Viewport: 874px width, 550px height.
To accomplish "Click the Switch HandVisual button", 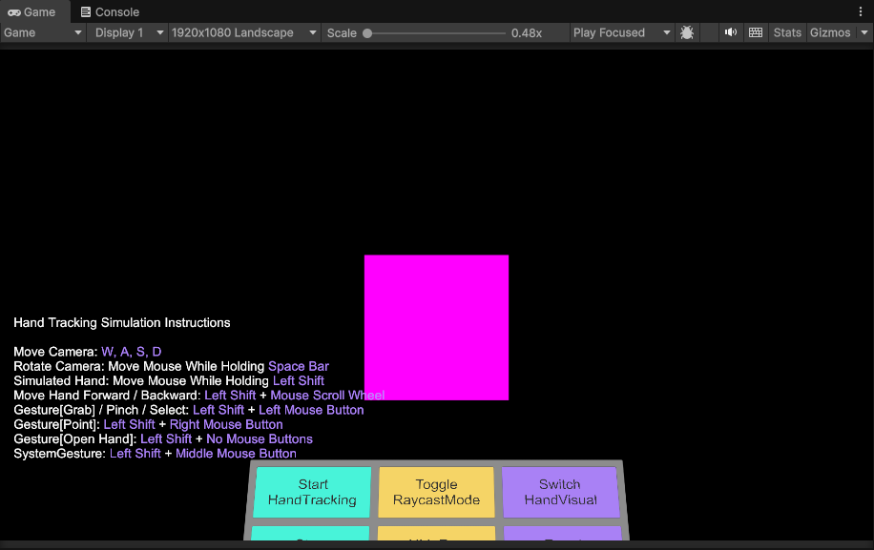I will click(x=560, y=492).
